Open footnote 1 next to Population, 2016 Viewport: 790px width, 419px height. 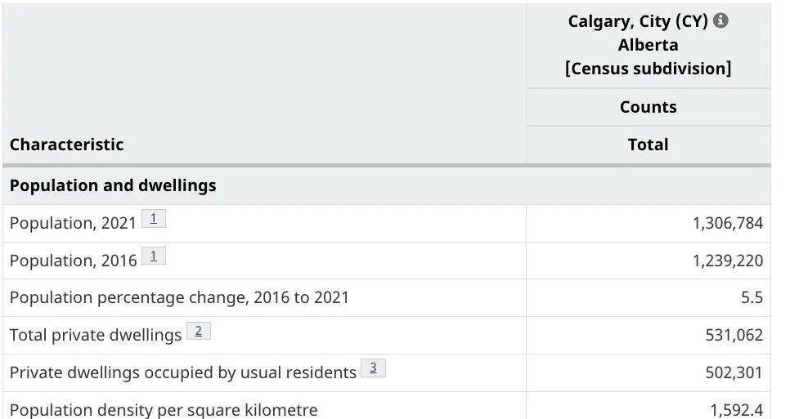[154, 256]
